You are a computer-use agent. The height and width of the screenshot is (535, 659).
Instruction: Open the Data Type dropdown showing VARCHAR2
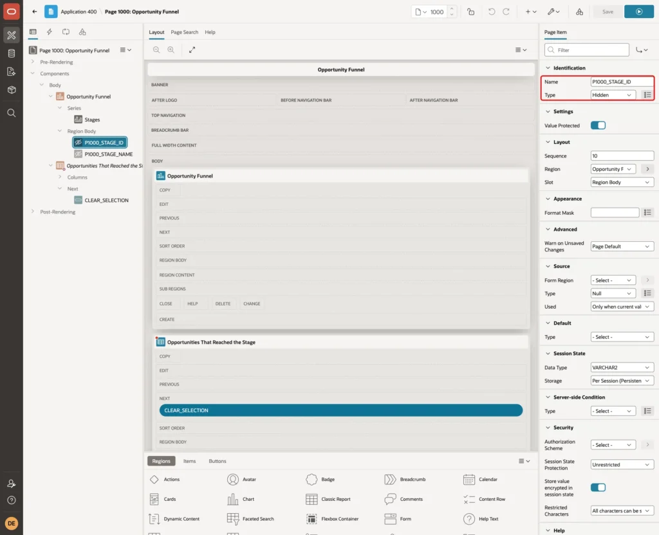pos(622,368)
